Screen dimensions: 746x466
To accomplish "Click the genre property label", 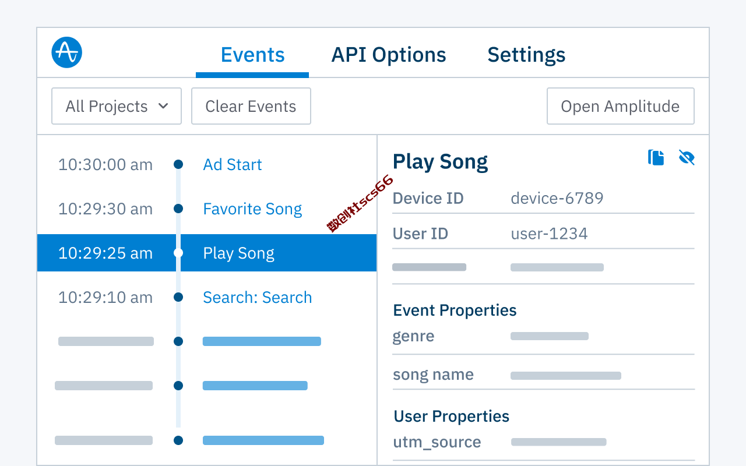I will 413,337.
